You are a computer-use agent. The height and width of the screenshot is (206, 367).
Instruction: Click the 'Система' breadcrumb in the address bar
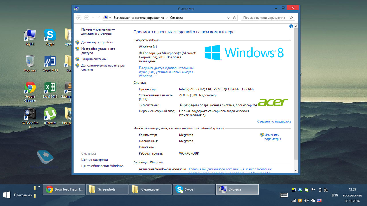(176, 18)
